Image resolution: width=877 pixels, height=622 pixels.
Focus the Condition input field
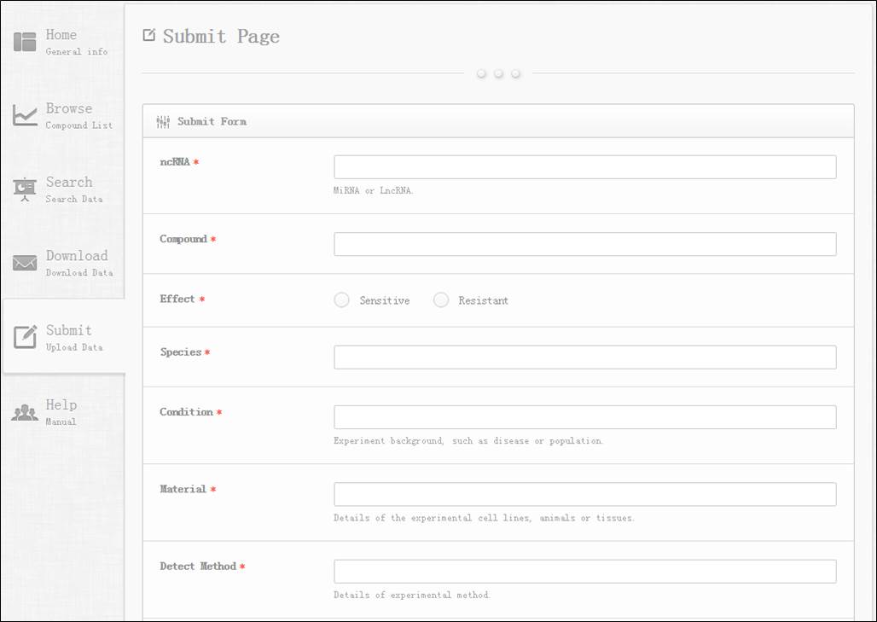click(585, 418)
